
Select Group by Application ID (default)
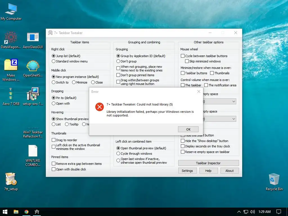pyautogui.click(x=141, y=56)
